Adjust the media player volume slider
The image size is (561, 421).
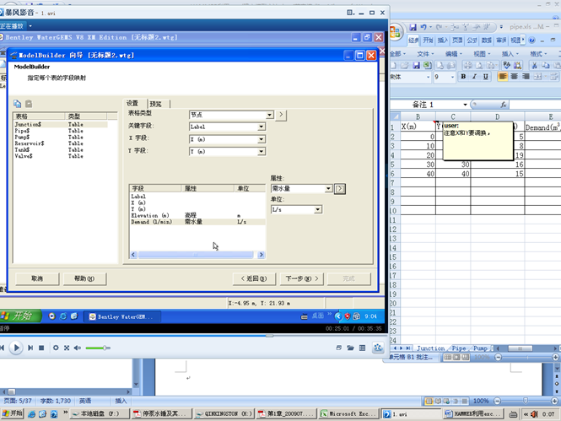coord(98,348)
